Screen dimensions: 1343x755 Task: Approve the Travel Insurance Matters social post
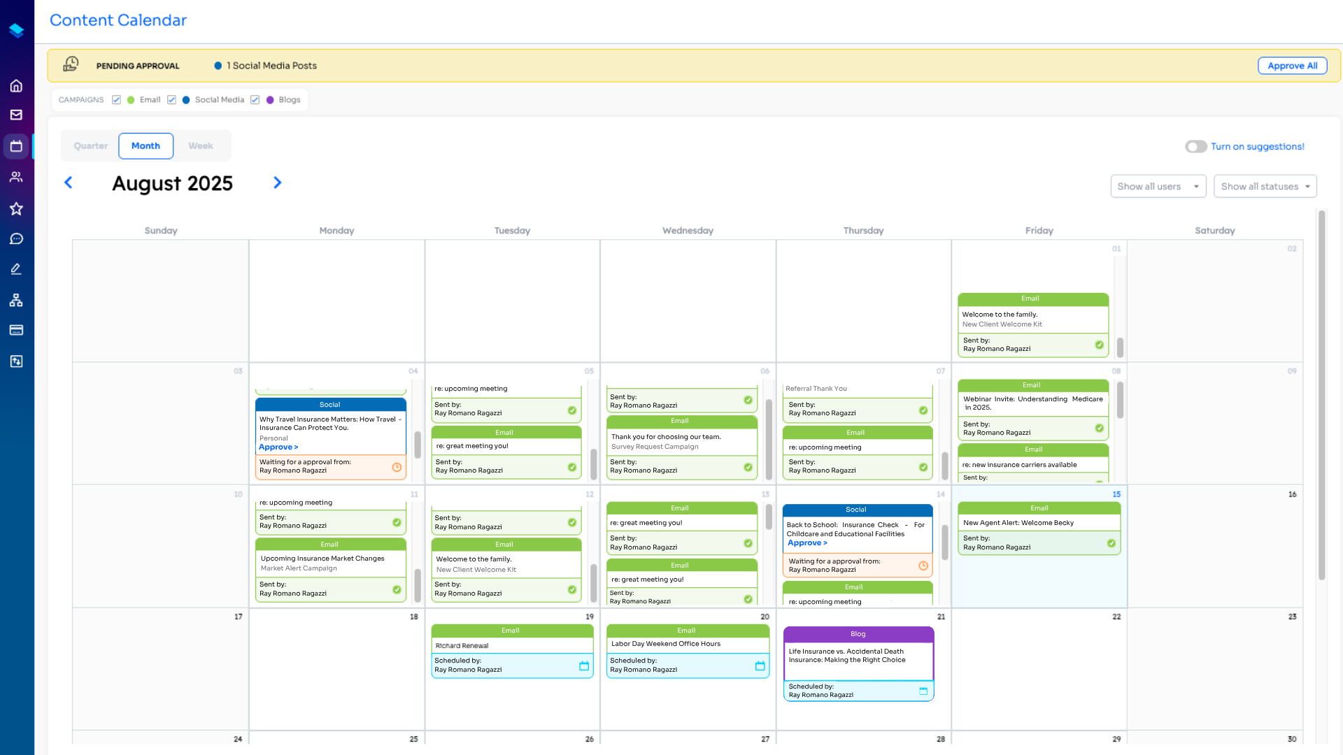(x=278, y=447)
